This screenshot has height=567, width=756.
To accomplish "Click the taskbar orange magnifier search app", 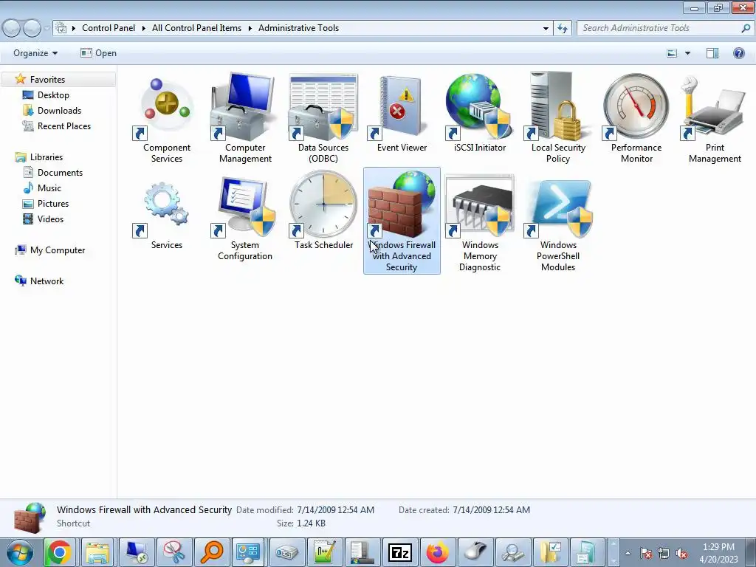I will pos(211,552).
